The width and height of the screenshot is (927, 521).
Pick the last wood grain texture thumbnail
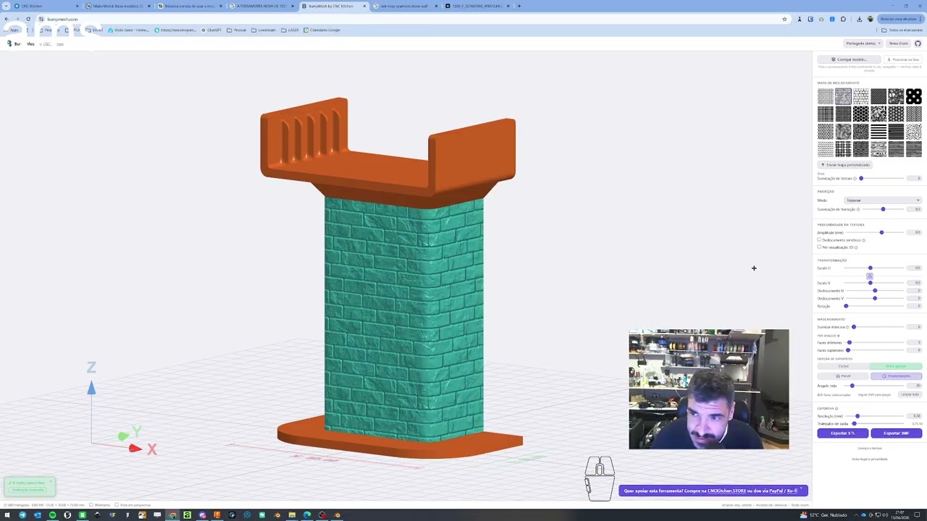click(x=914, y=149)
